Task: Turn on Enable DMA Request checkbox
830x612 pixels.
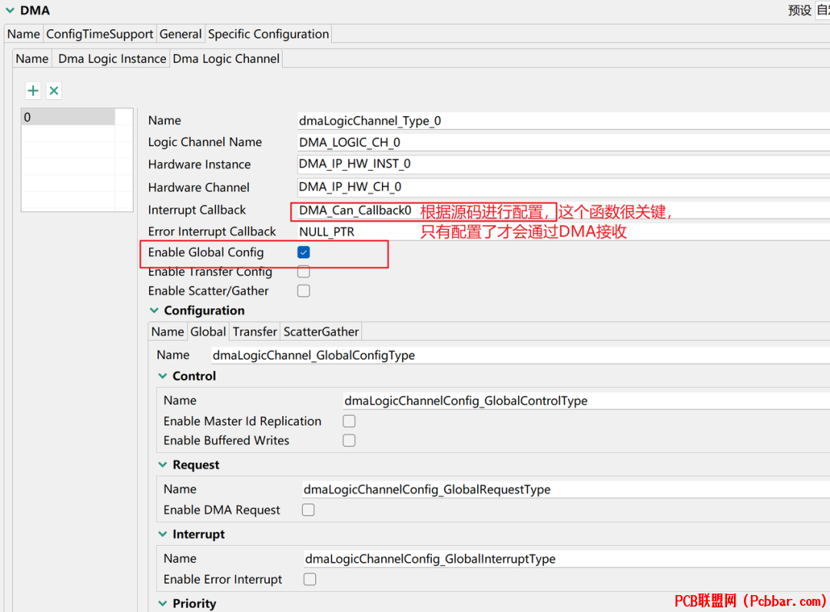Action: click(308, 510)
